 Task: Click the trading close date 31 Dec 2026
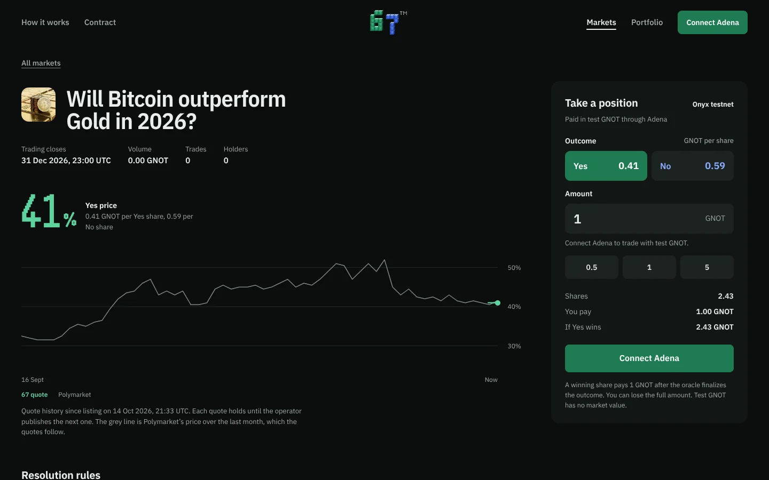pos(66,161)
